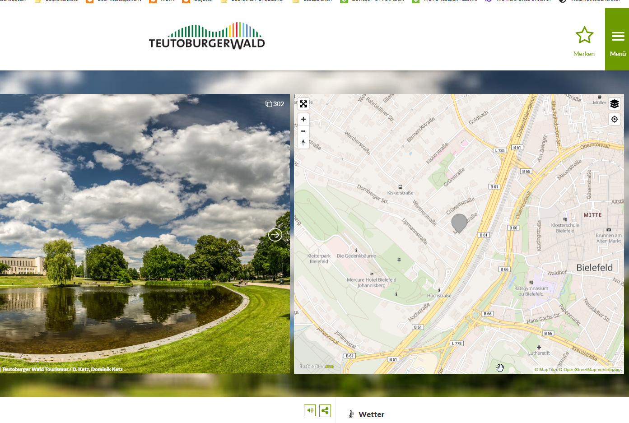Click the Müller shop label on map
Image resolution: width=629 pixels, height=423 pixels.
pos(600,102)
